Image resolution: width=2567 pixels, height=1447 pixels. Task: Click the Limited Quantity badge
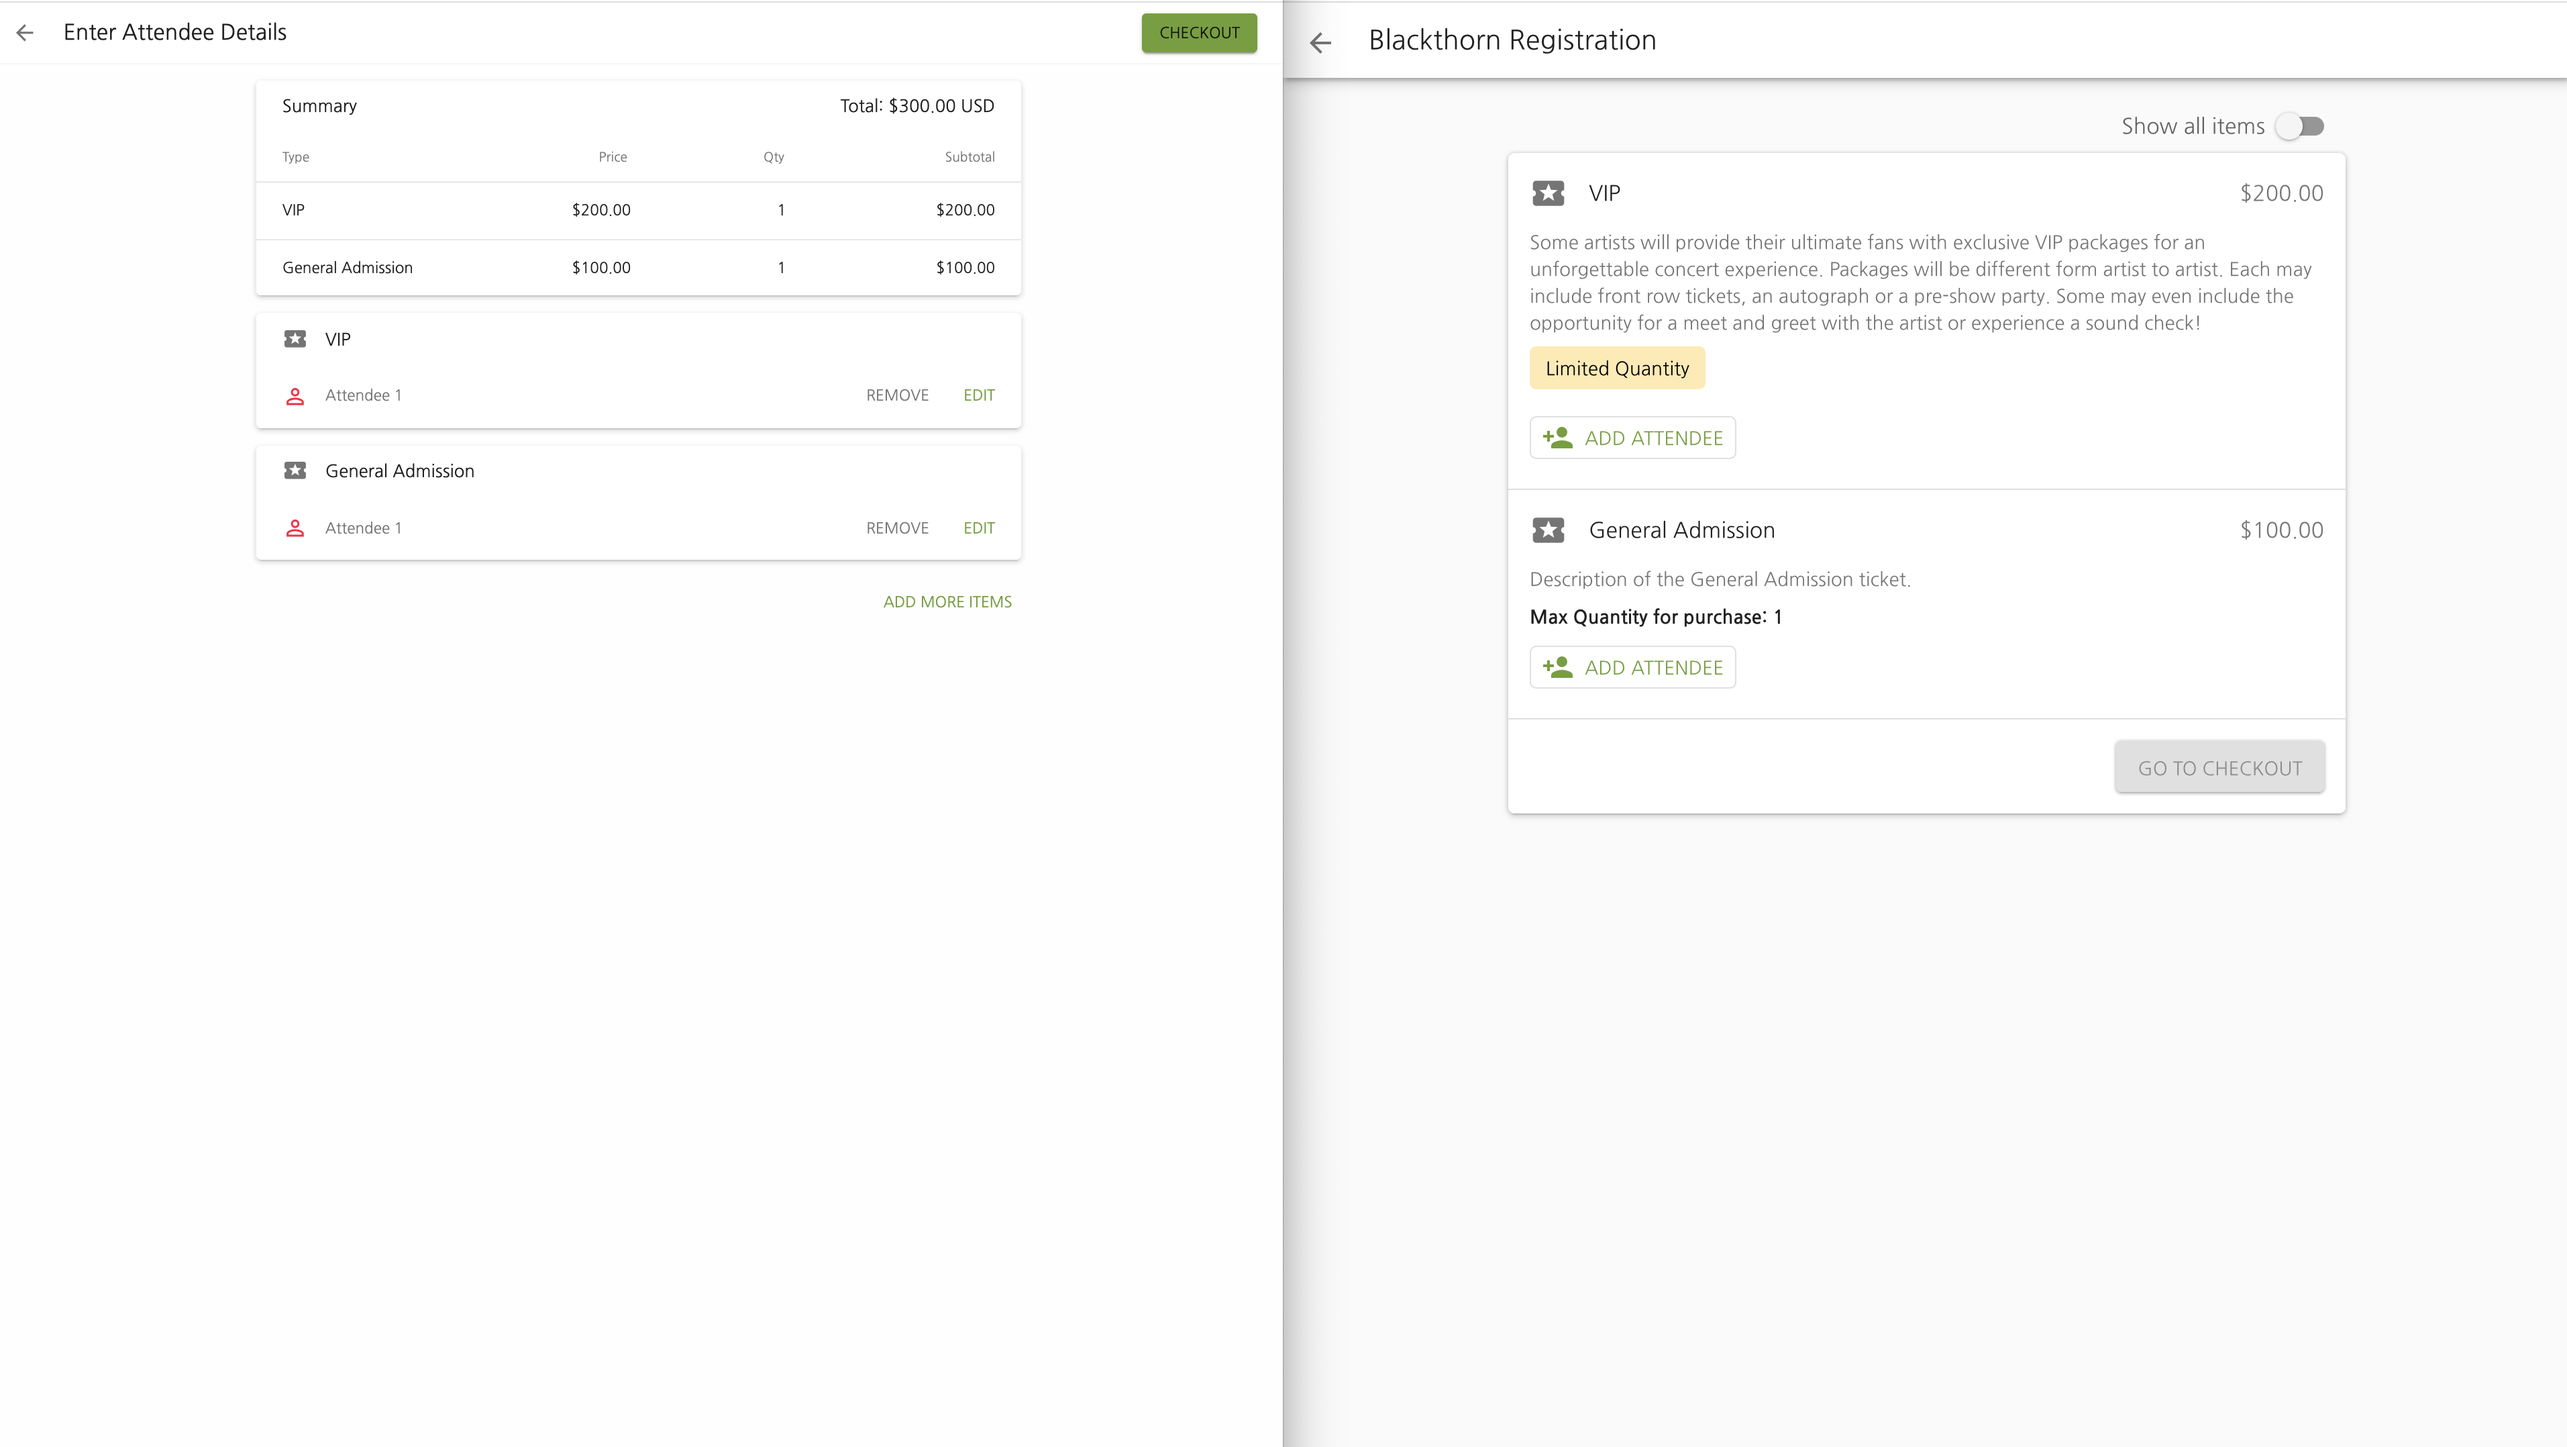pyautogui.click(x=1616, y=368)
